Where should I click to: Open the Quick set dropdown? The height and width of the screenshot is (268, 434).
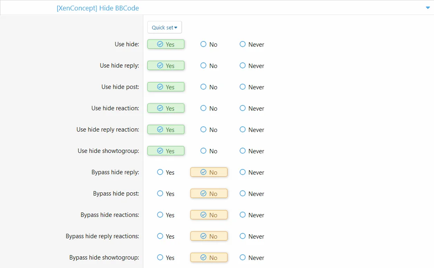(x=164, y=27)
